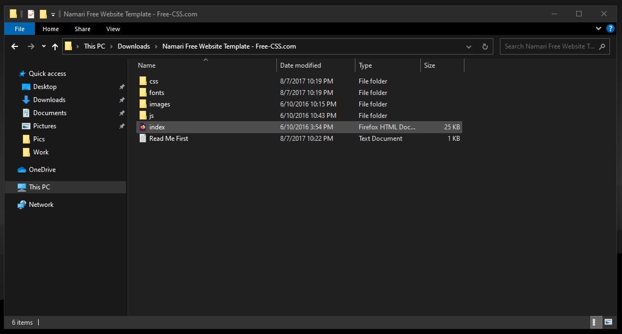Refresh the current folder view
Screen dimensions: 622x334
[x=485, y=46]
